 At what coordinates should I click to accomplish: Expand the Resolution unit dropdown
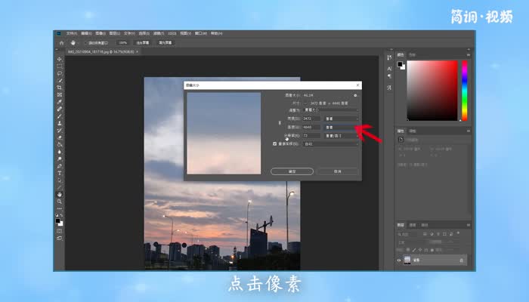tap(339, 135)
